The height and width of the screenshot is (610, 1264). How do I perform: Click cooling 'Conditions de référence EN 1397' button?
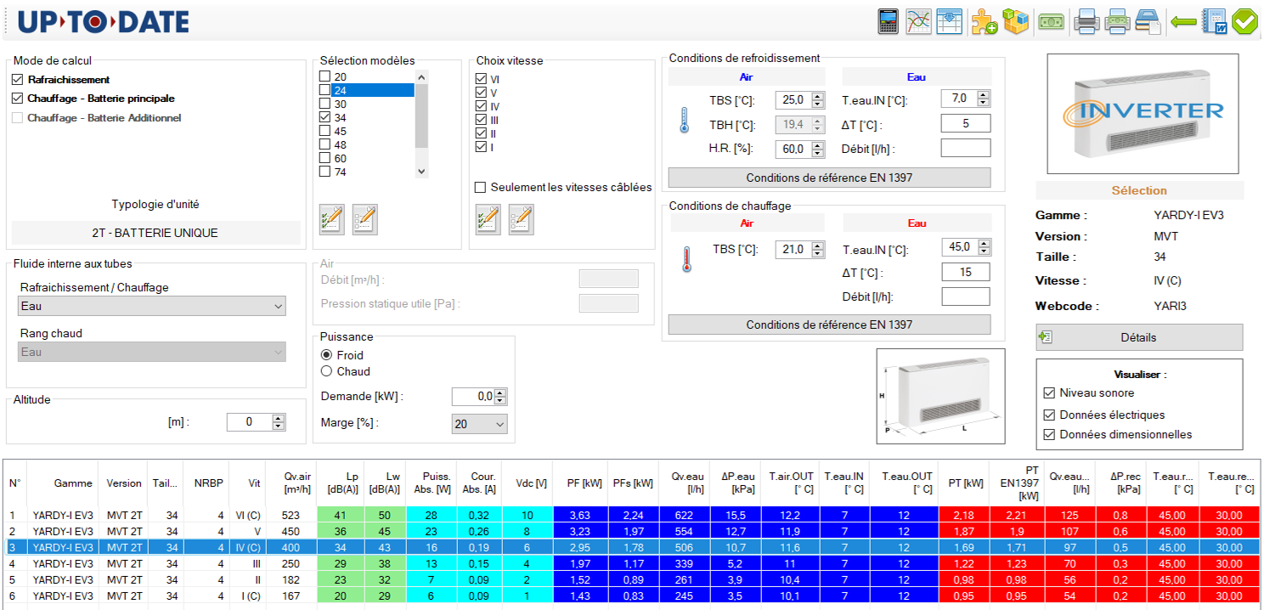[x=829, y=178]
